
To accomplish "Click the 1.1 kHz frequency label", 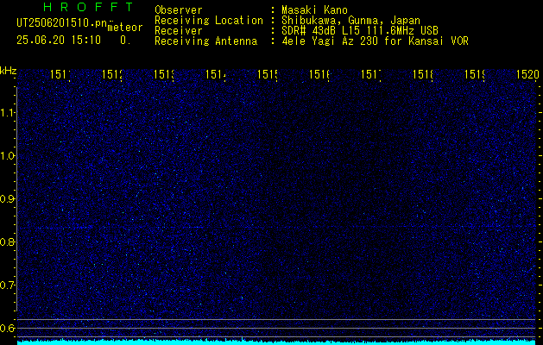I will [7, 112].
